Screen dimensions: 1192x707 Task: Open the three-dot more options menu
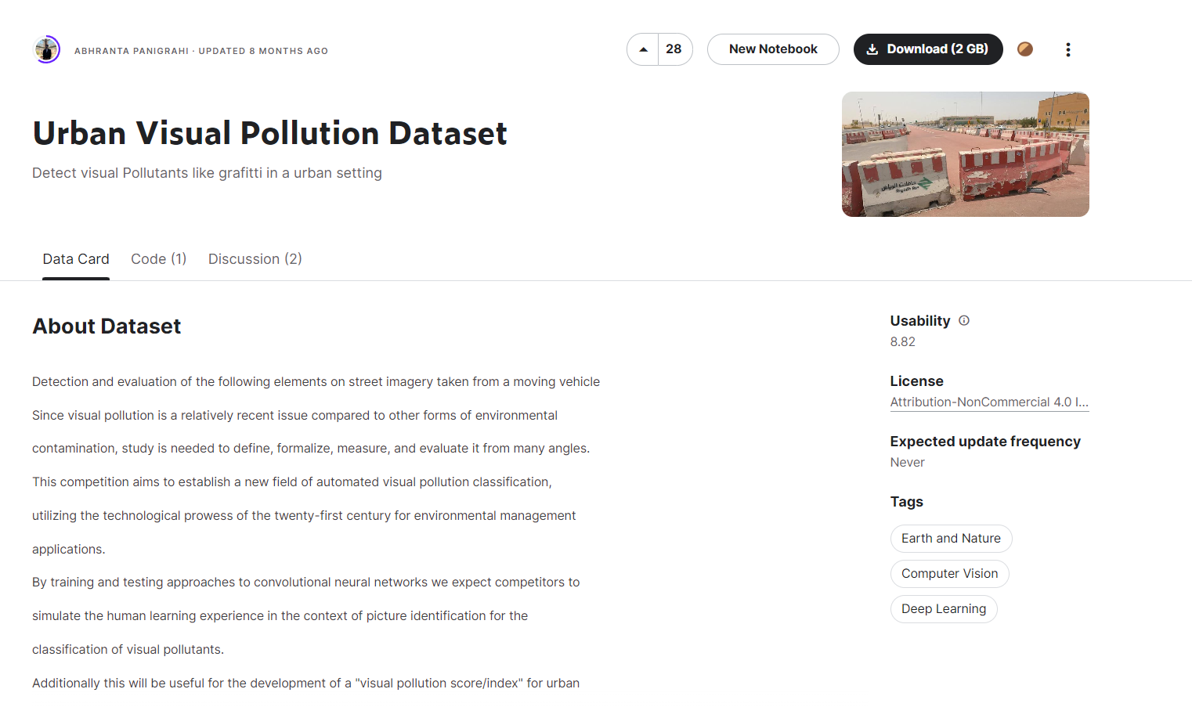click(x=1067, y=49)
